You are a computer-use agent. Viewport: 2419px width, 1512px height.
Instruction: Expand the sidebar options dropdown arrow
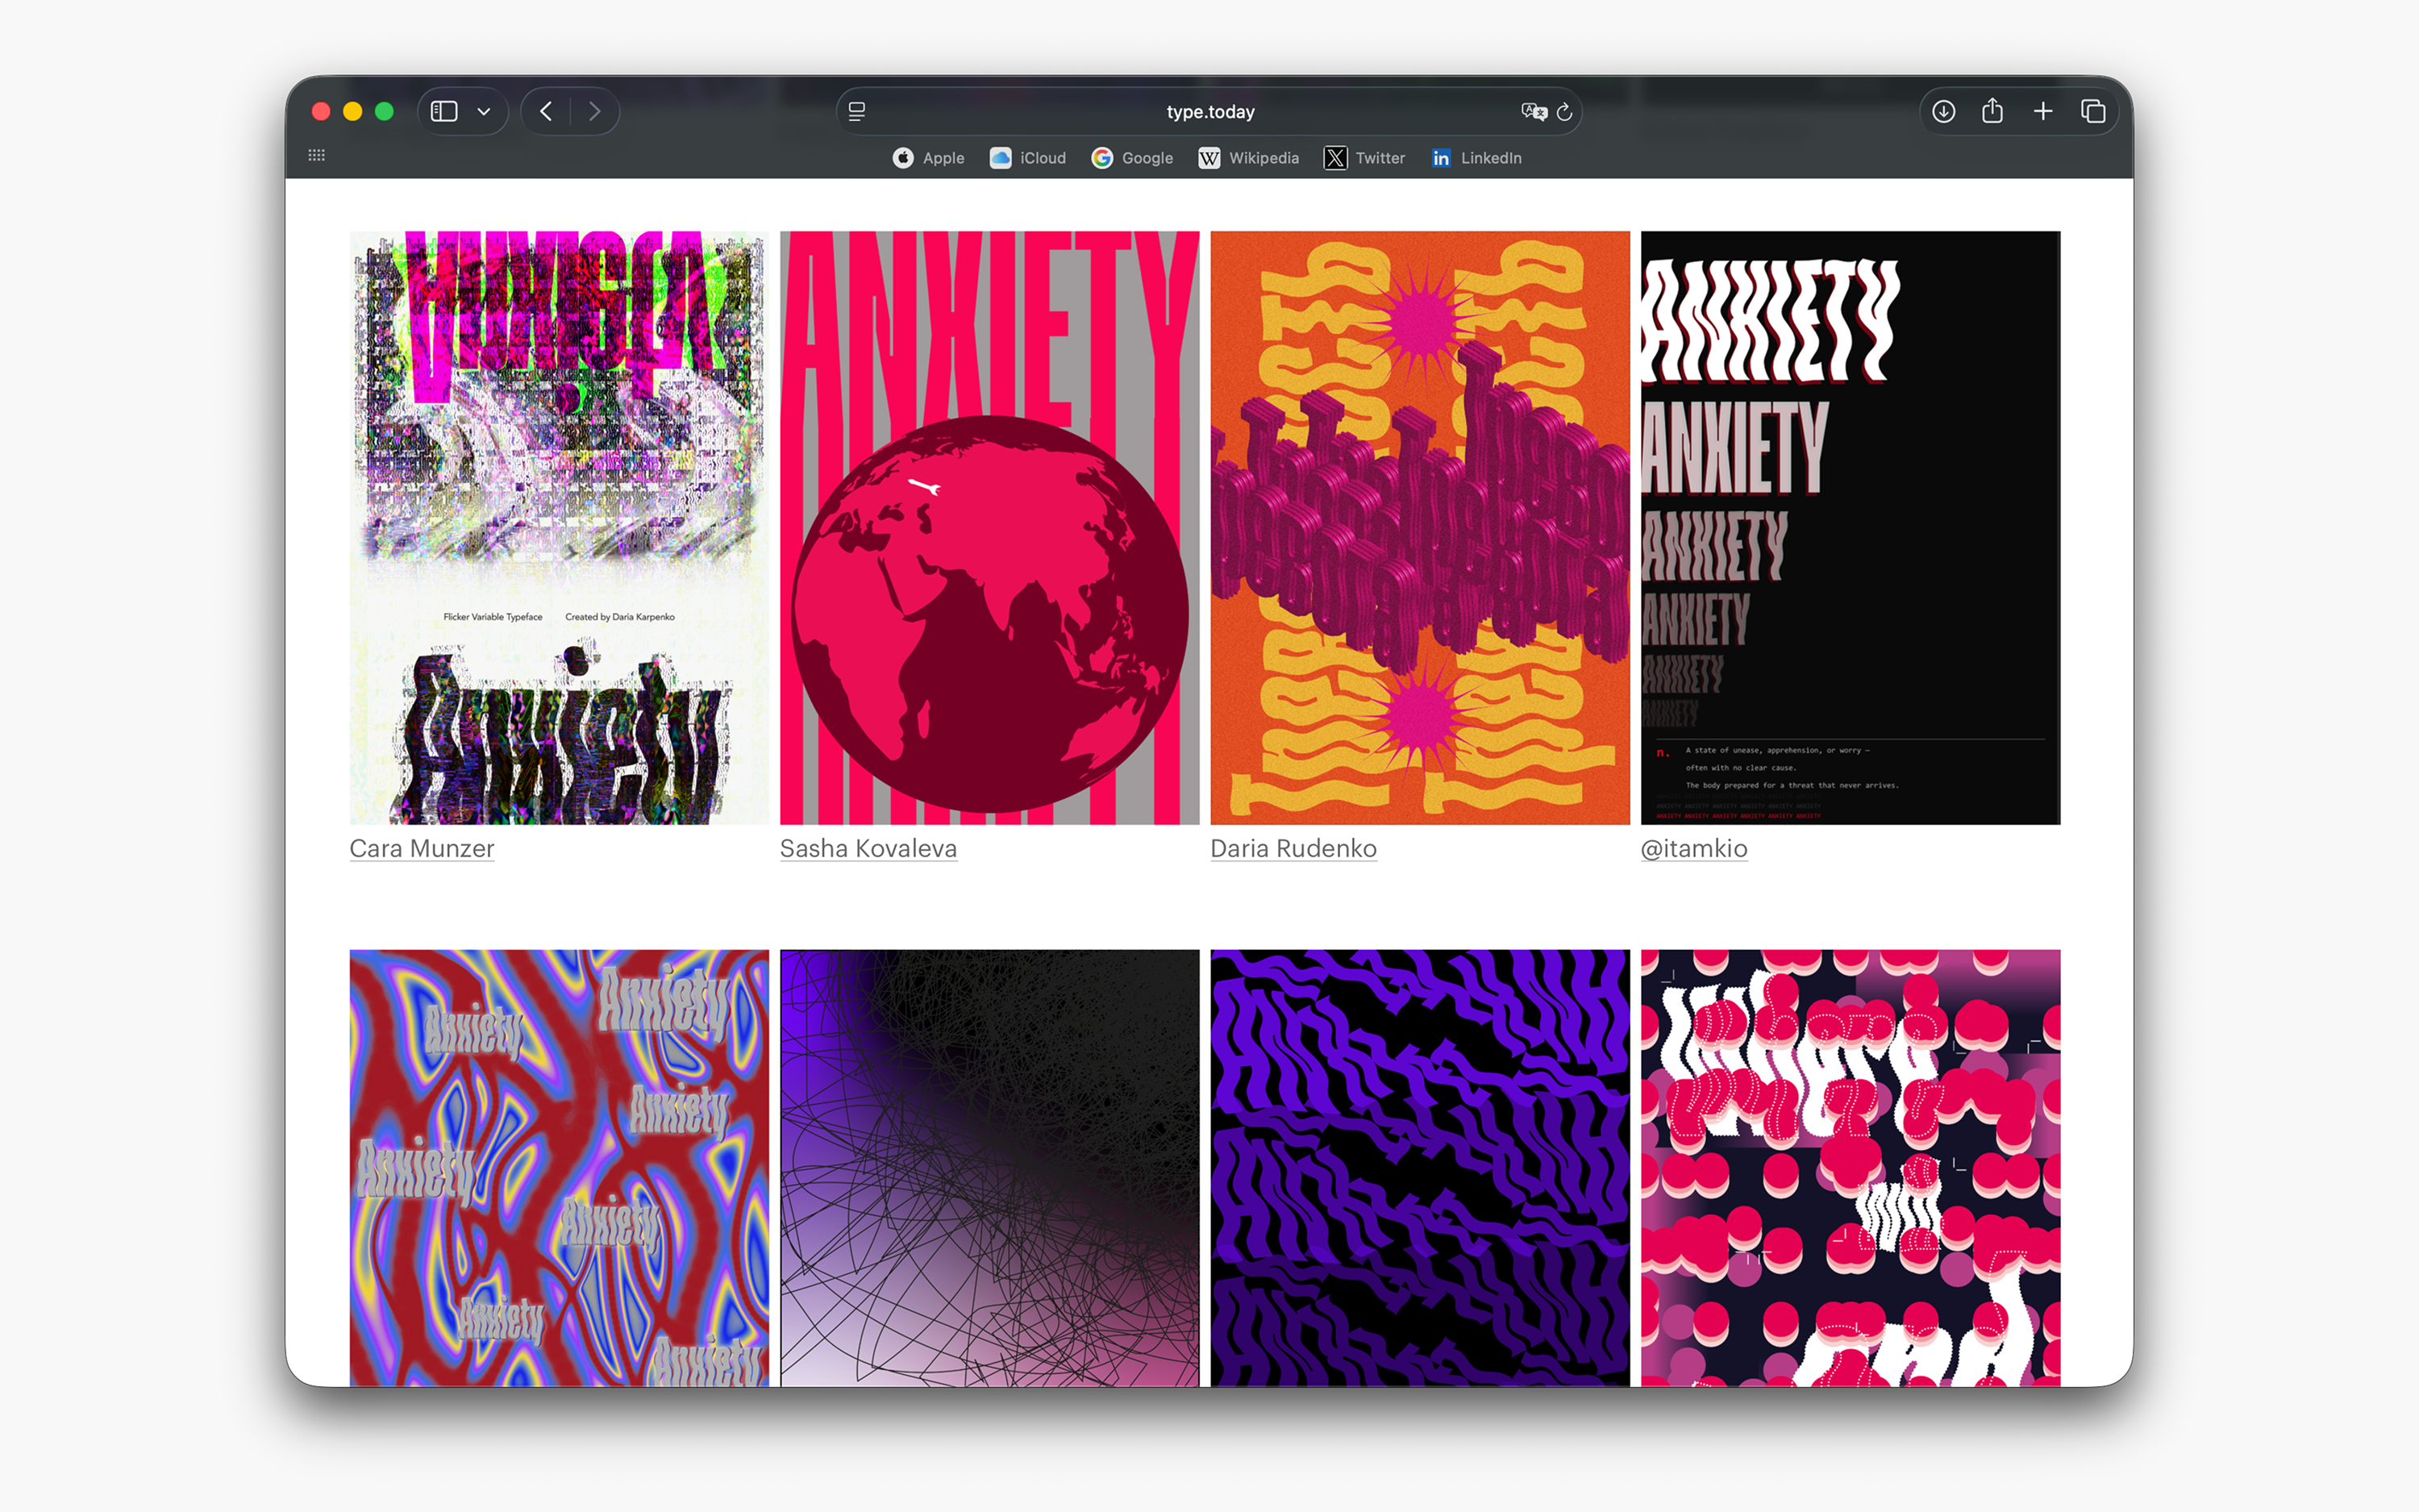(x=484, y=111)
